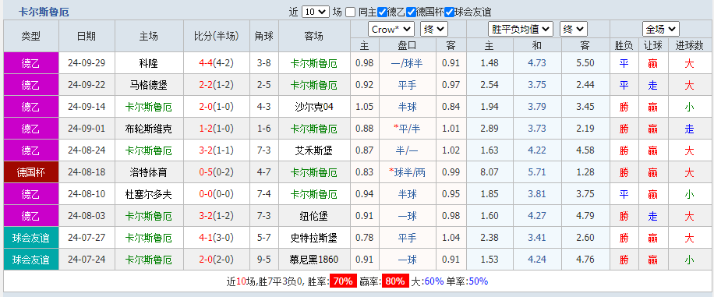
Task: Click the 史特拉斯堡 away team
Action: pos(314,238)
